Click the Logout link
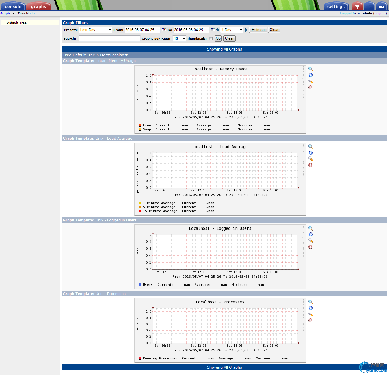The height and width of the screenshot is (375, 389). tap(380, 13)
